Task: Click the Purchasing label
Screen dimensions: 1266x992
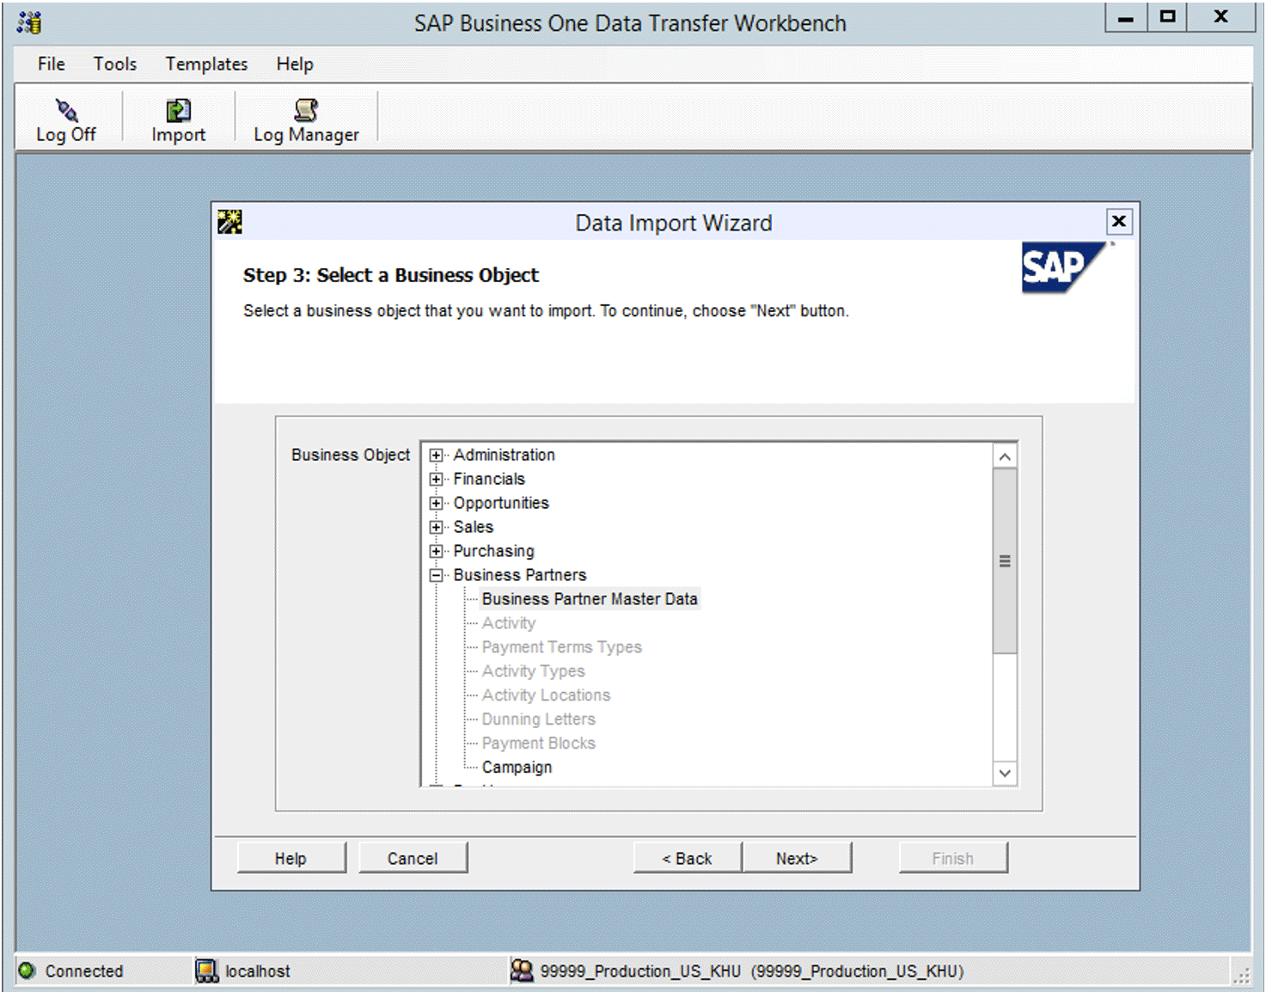Action: (493, 551)
